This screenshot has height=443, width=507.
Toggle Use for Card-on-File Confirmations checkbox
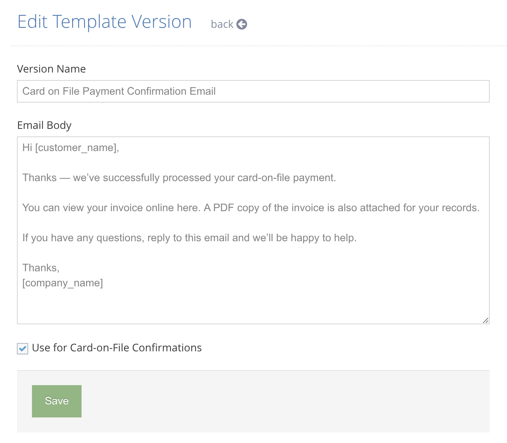pos(23,349)
